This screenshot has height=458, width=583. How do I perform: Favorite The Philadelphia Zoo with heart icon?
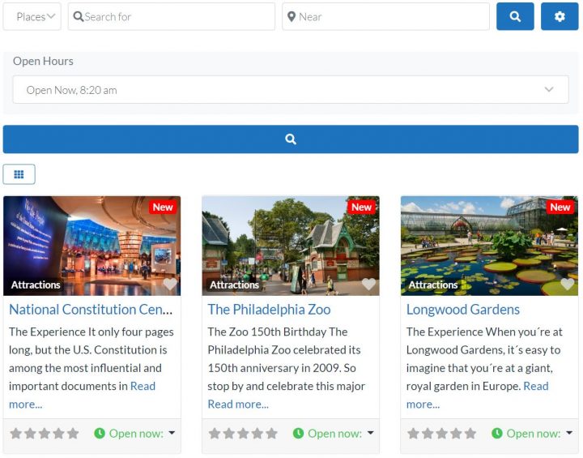368,285
